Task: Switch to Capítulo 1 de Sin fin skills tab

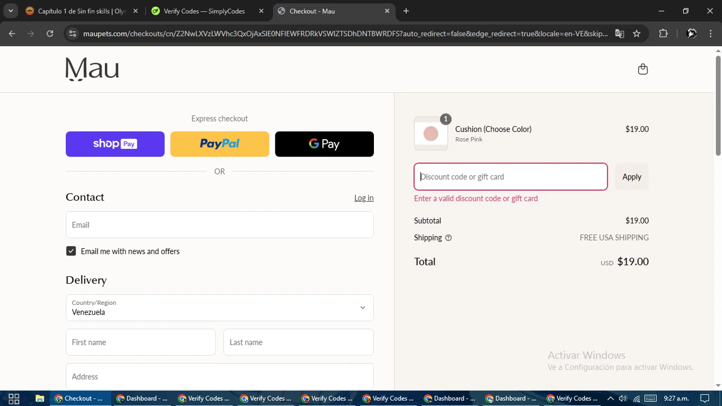Action: point(82,11)
